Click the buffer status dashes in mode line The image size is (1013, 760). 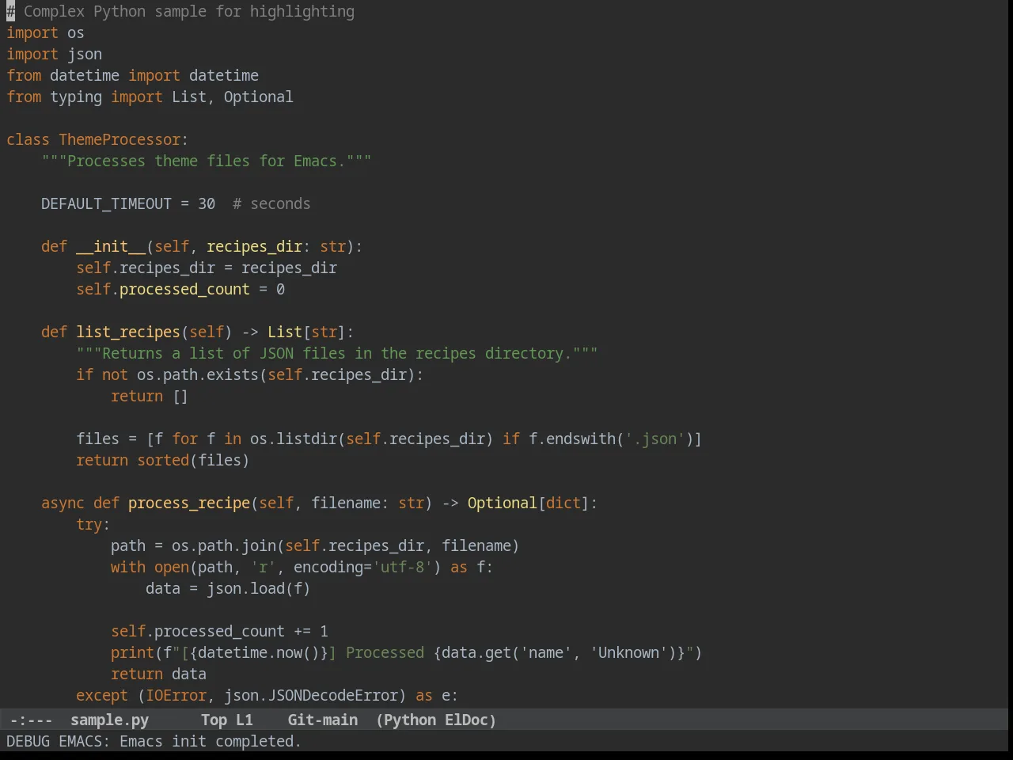[31, 720]
